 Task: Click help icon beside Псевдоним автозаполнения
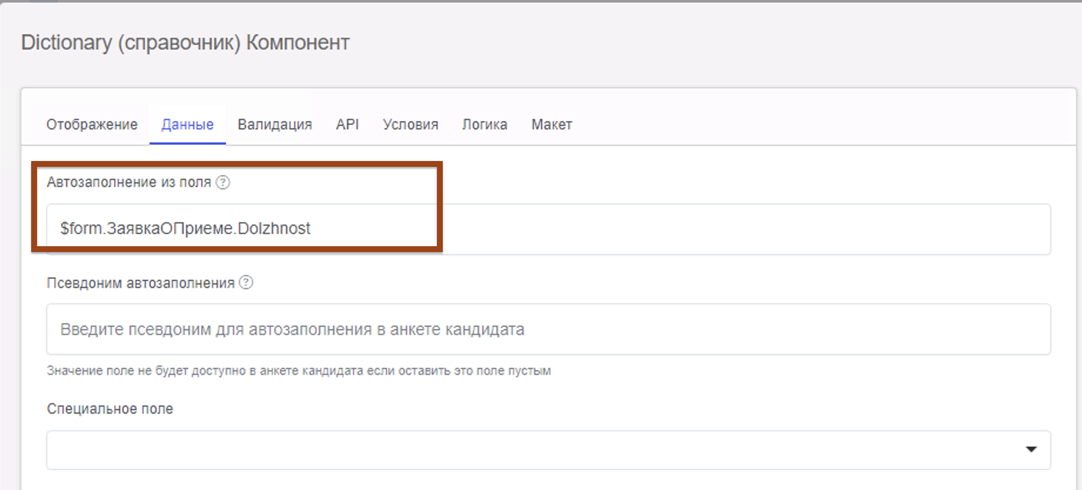[246, 283]
